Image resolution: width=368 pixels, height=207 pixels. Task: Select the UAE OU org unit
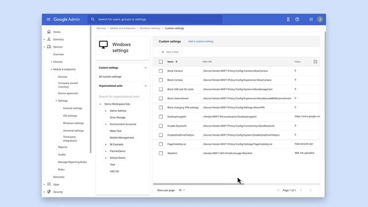(114, 171)
